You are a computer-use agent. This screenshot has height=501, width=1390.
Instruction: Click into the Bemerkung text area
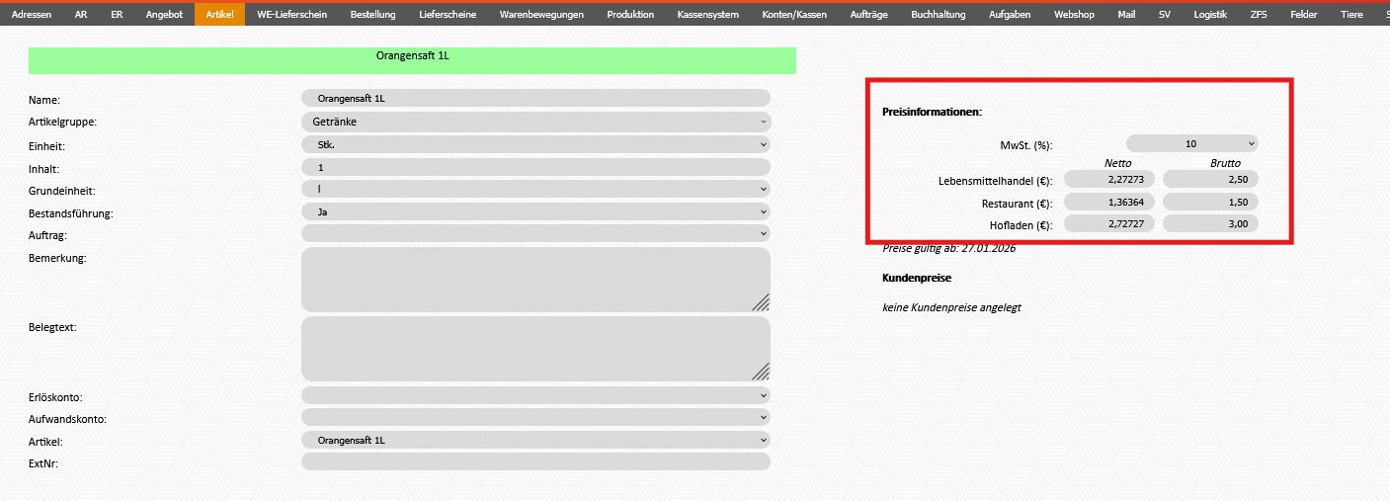point(533,280)
